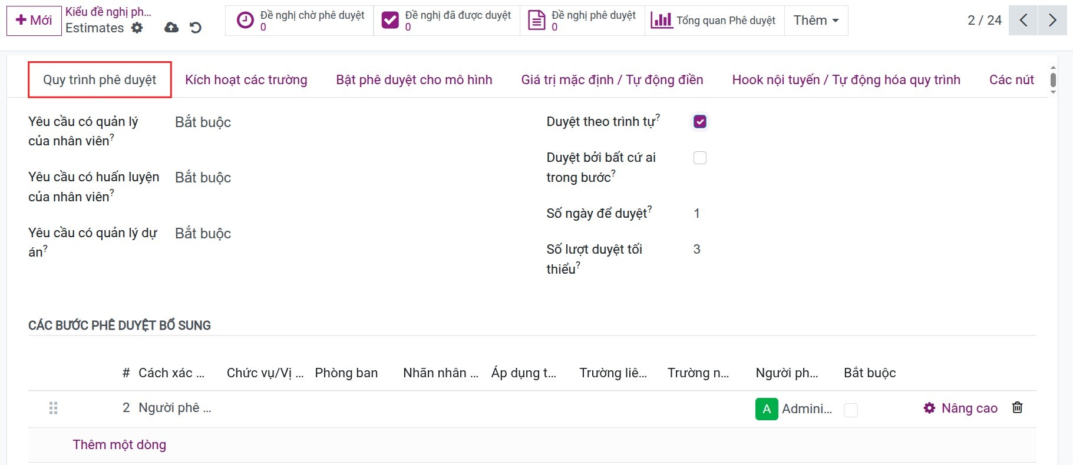1073x465 pixels.
Task: Go to the previous record arrow
Action: pyautogui.click(x=1023, y=21)
